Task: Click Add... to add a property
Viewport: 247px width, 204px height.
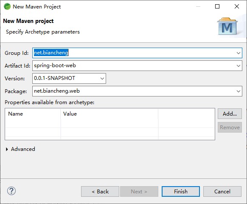Action: click(x=230, y=113)
